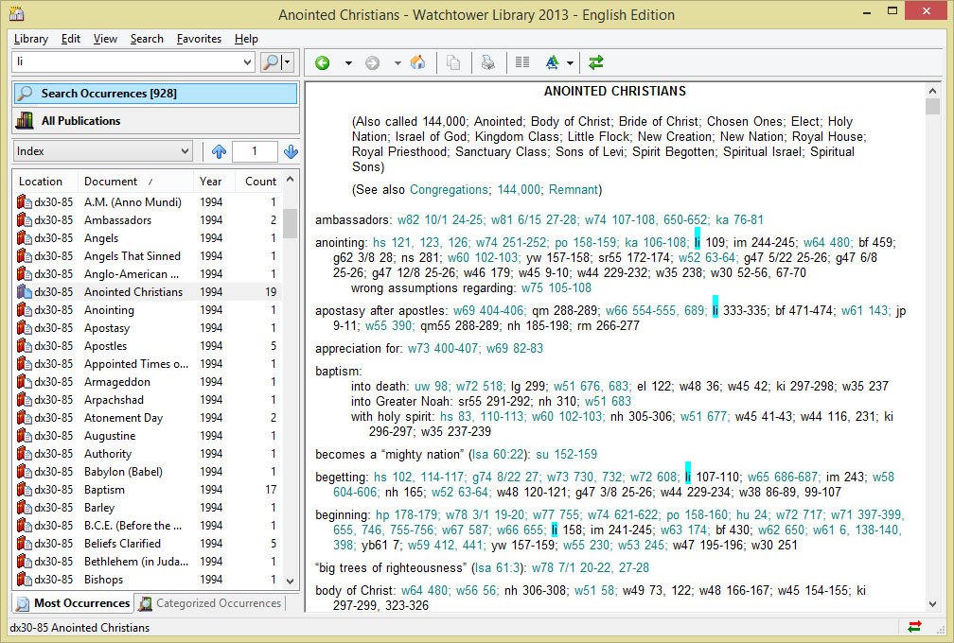The height and width of the screenshot is (643, 954).
Task: Open the font size dropdown arrow
Action: pos(570,62)
